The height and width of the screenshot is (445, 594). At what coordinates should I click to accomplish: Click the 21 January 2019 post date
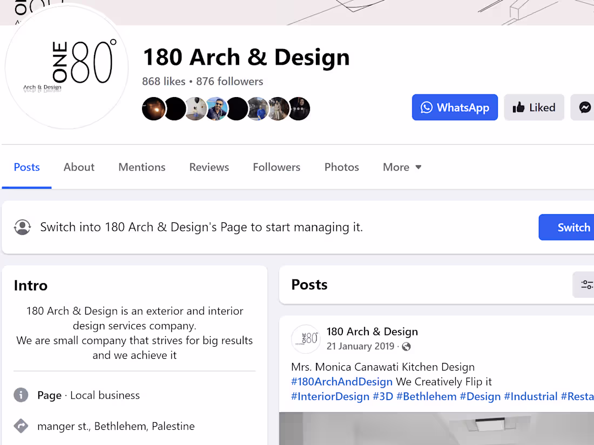[x=360, y=346]
